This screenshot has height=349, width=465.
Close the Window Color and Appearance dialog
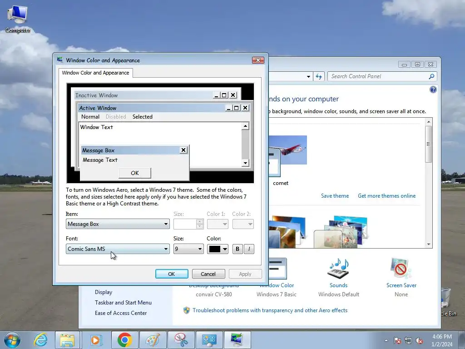click(258, 60)
